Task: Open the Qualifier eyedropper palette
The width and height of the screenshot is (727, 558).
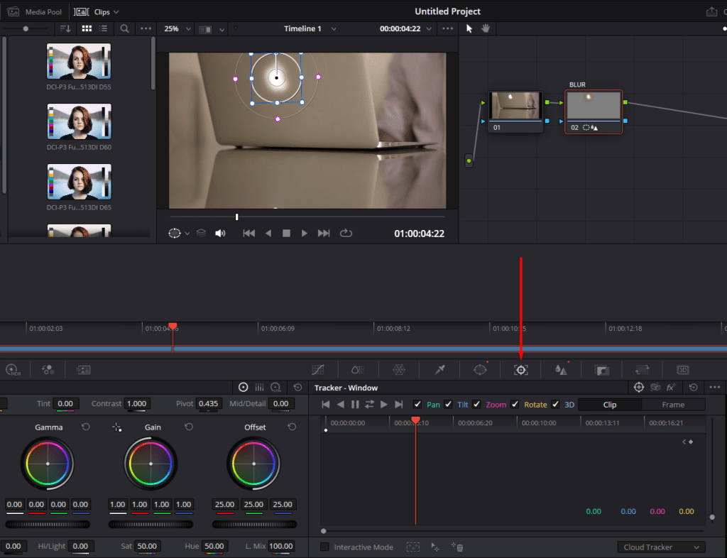Action: click(x=440, y=370)
